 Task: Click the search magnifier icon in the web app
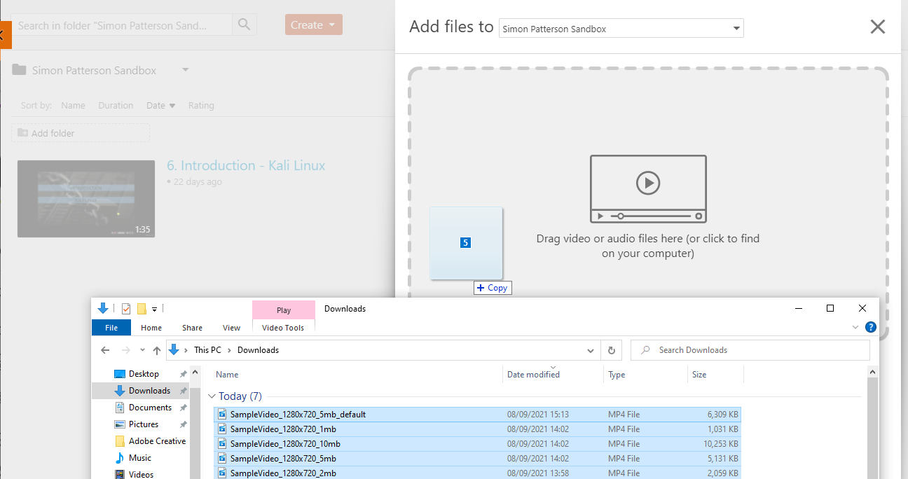click(244, 25)
